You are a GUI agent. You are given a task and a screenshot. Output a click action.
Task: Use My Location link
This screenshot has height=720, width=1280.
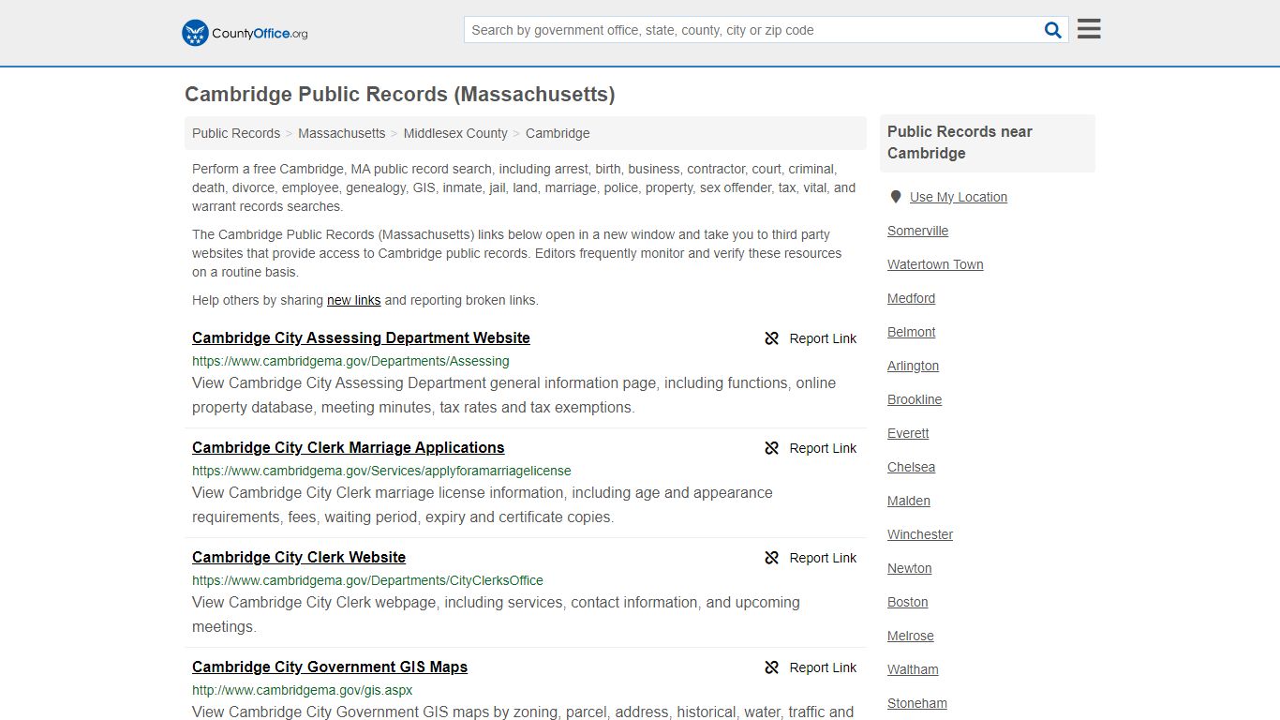tap(959, 197)
